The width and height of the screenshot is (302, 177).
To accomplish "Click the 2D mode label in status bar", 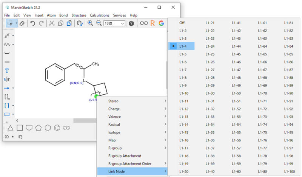I will click(x=6, y=137).
